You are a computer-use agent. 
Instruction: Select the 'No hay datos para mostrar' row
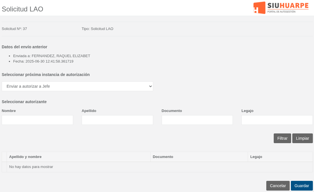[x=31, y=167]
